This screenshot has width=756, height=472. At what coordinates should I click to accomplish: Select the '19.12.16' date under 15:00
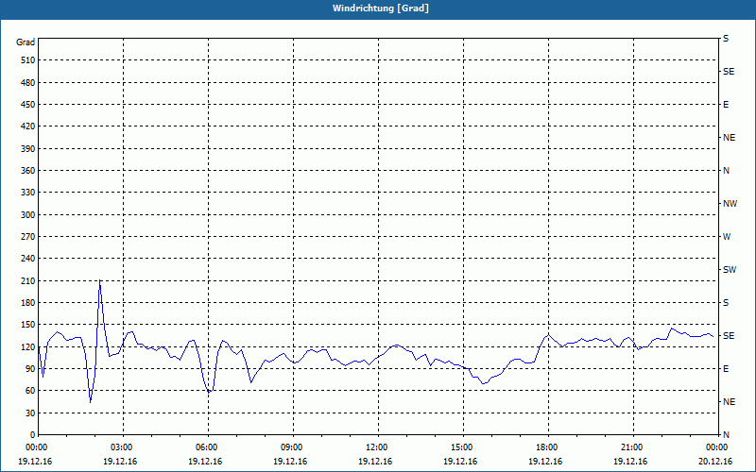(460, 462)
